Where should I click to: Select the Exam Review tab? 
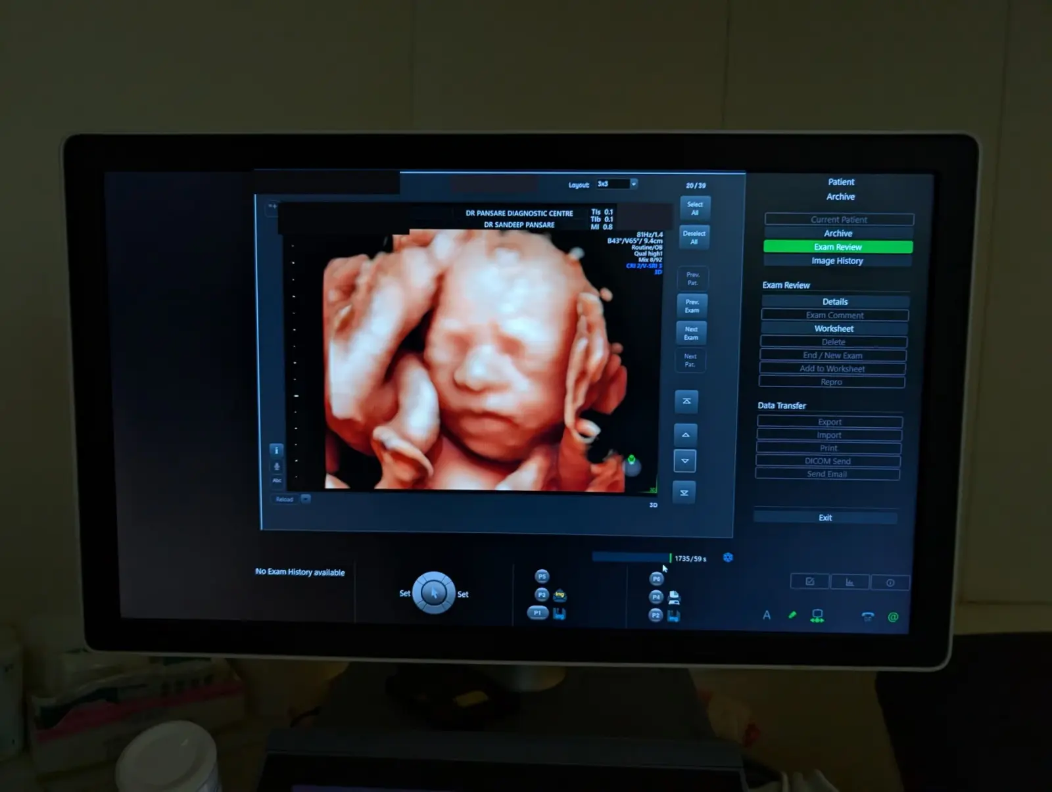point(838,247)
